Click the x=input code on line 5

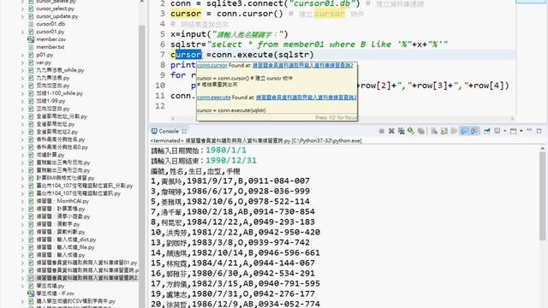click(229, 34)
